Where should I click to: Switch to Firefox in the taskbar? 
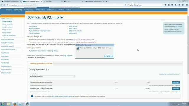(15, 104)
